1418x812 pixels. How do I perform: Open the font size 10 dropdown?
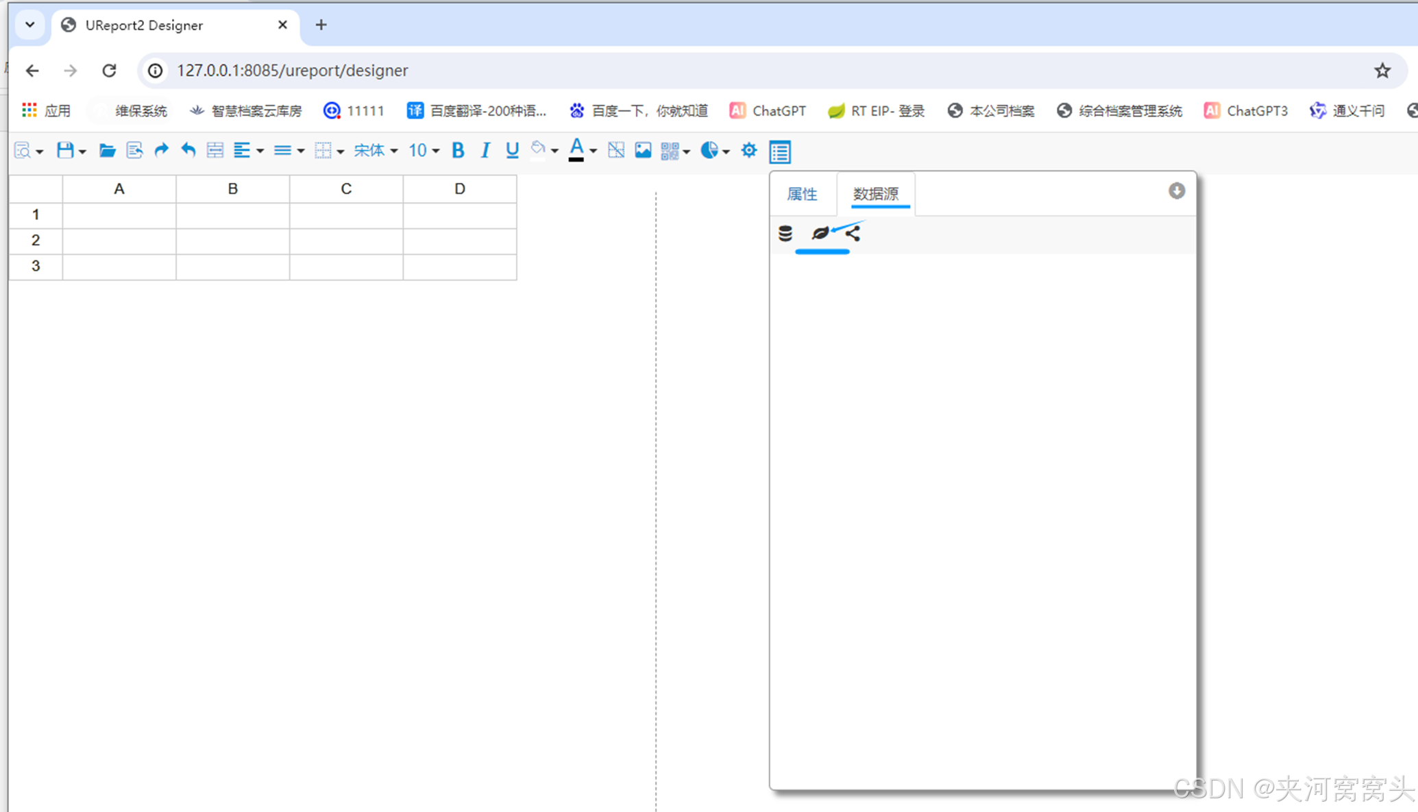[x=424, y=150]
